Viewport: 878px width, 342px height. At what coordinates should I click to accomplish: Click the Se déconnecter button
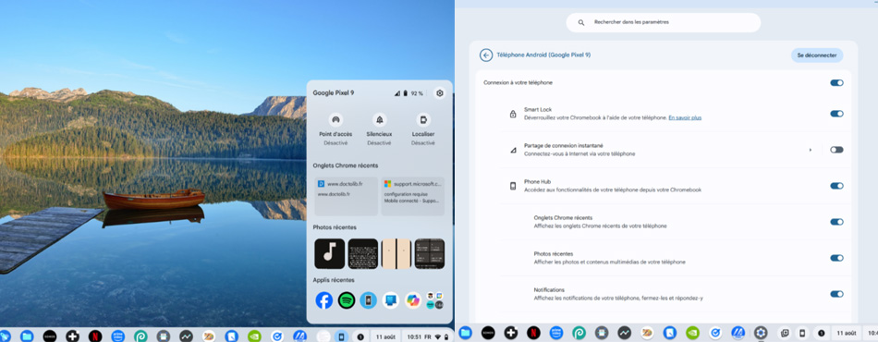(x=817, y=55)
